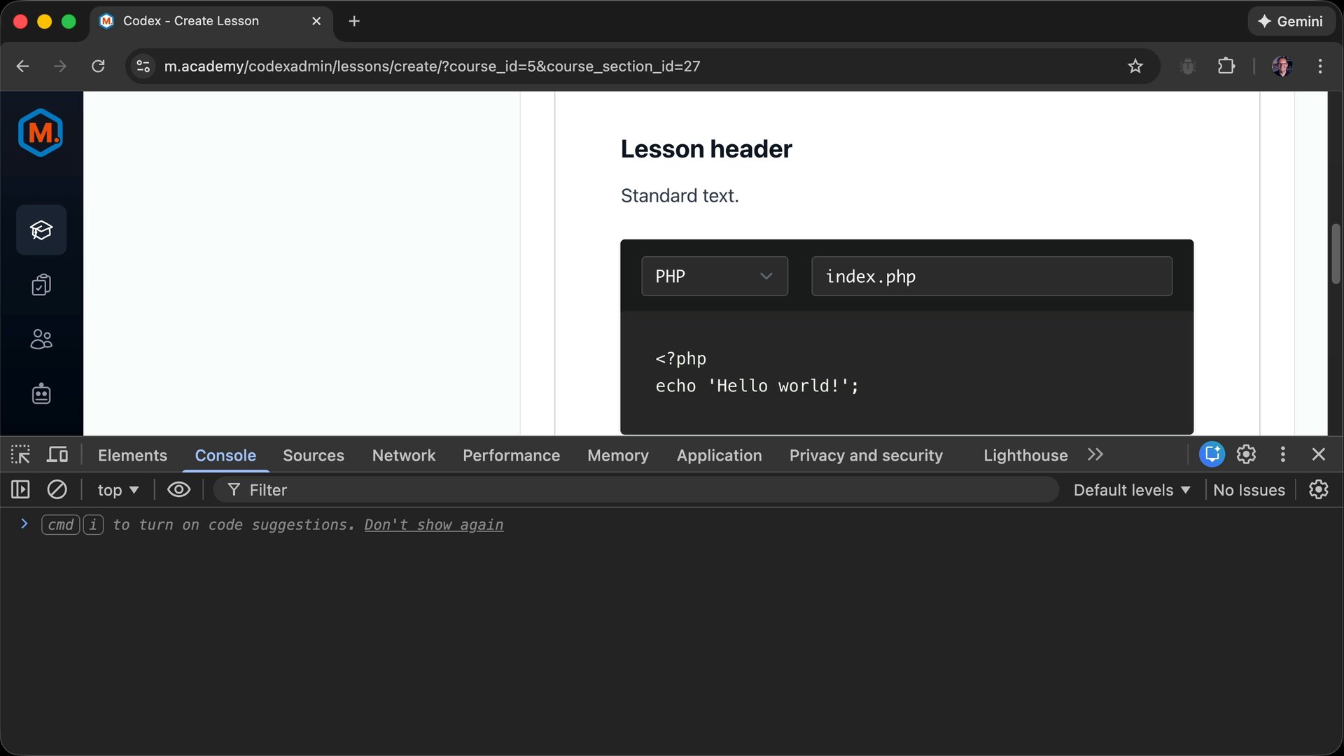Open the Lighthouse panel tab
1344x756 pixels.
point(1025,455)
